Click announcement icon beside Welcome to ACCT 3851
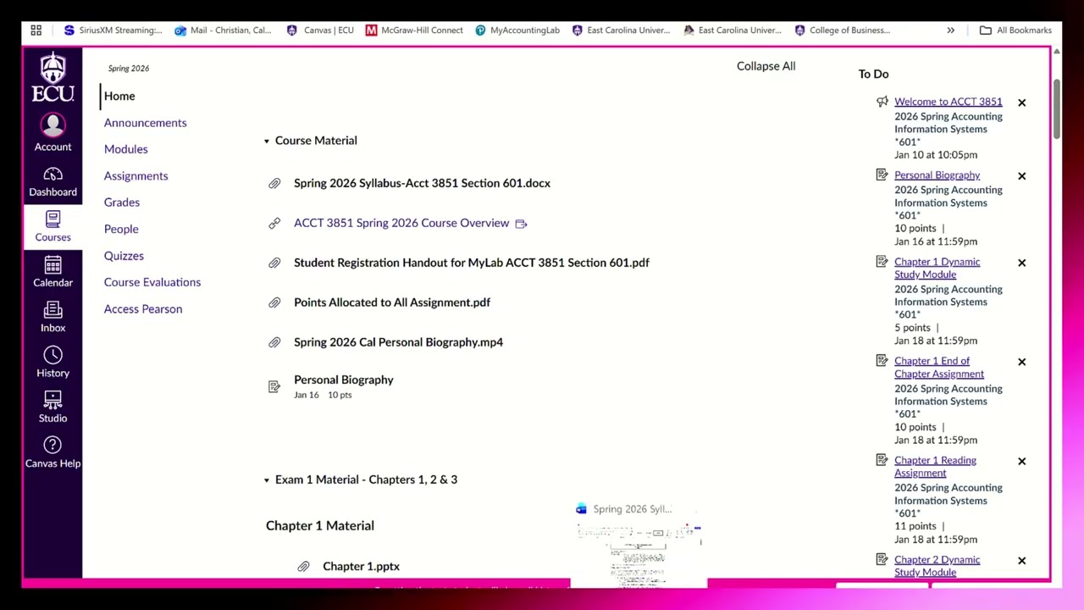The image size is (1084, 610). click(882, 102)
